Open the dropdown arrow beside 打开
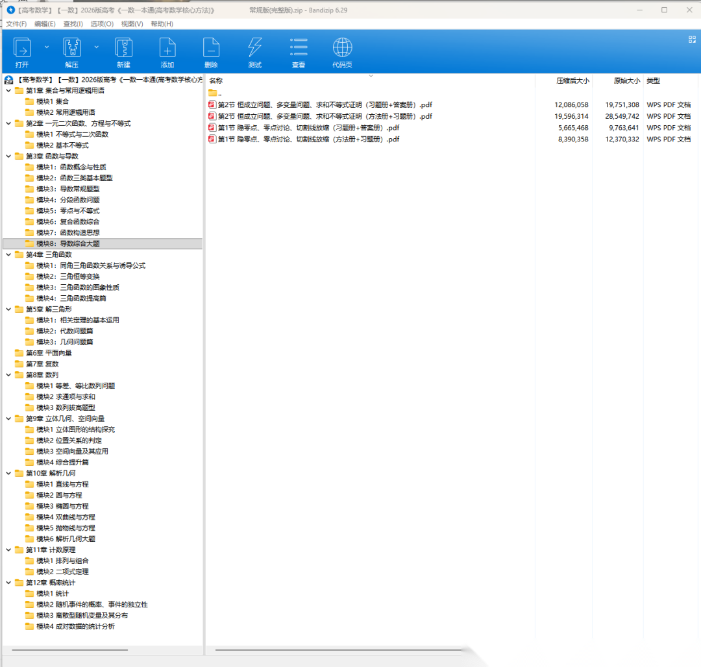The height and width of the screenshot is (667, 701). (x=46, y=47)
